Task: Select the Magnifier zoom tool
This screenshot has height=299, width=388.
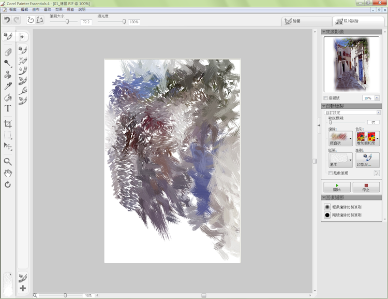Action: pos(8,162)
